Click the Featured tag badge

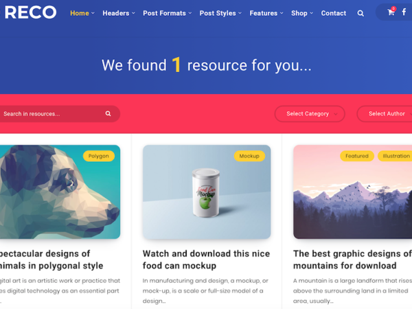(357, 156)
